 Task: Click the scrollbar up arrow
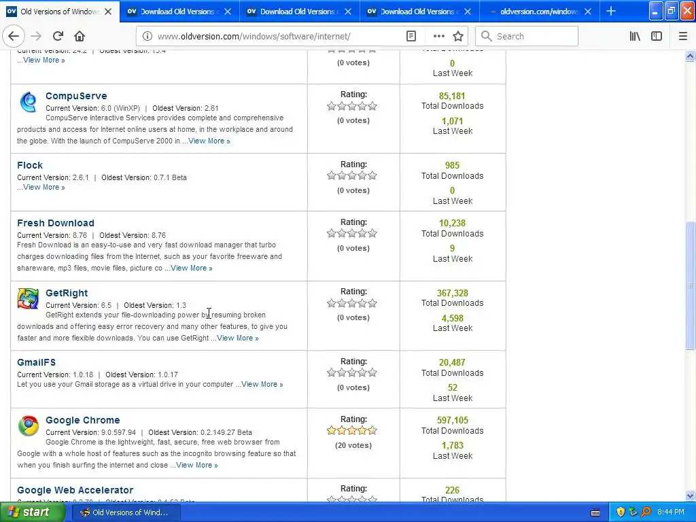click(x=690, y=56)
